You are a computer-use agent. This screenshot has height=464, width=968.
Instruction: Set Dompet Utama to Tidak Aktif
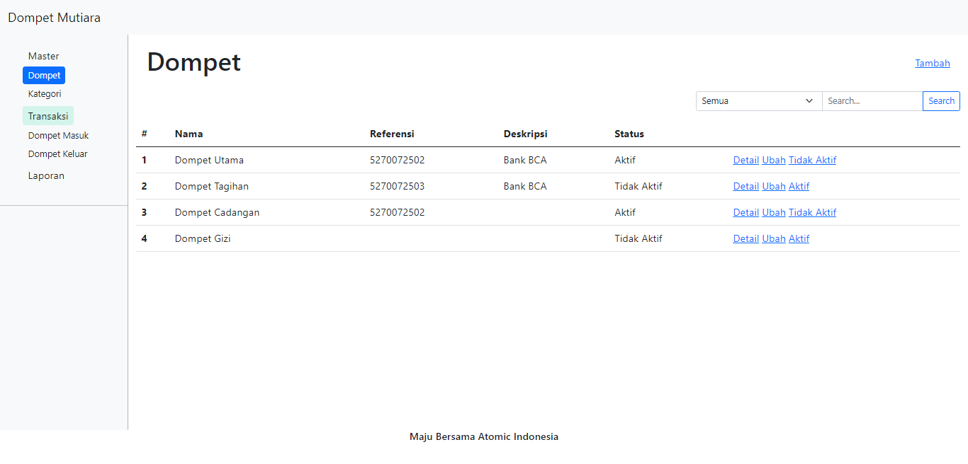812,161
